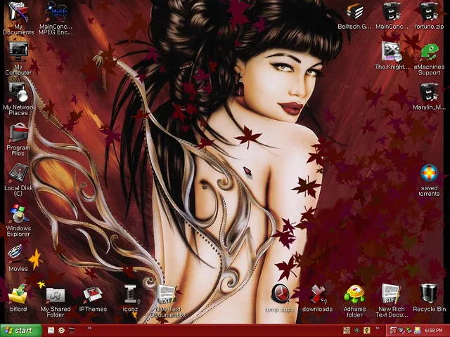Select the Local Disk (C) icon
This screenshot has height=337, width=450.
point(18,172)
